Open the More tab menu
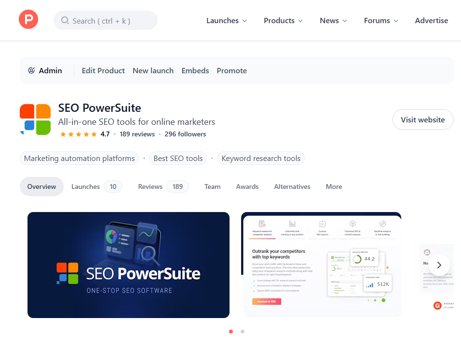Image resolution: width=461 pixels, height=346 pixels. coord(334,186)
